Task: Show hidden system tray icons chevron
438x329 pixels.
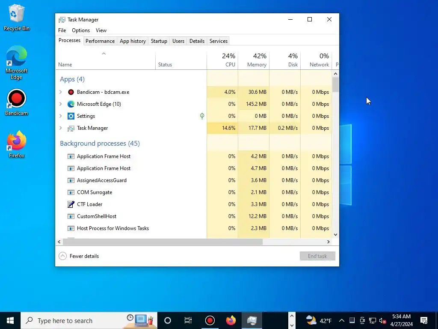Action: click(x=342, y=320)
